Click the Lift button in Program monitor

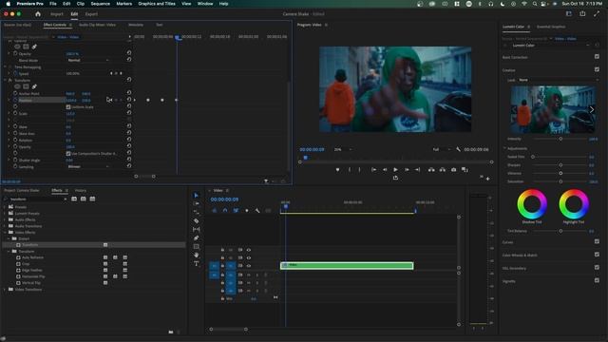431,170
